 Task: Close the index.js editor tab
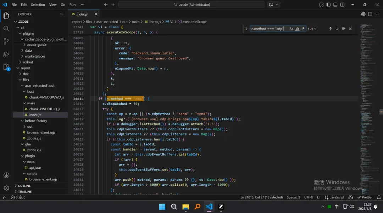pyautogui.click(x=96, y=14)
